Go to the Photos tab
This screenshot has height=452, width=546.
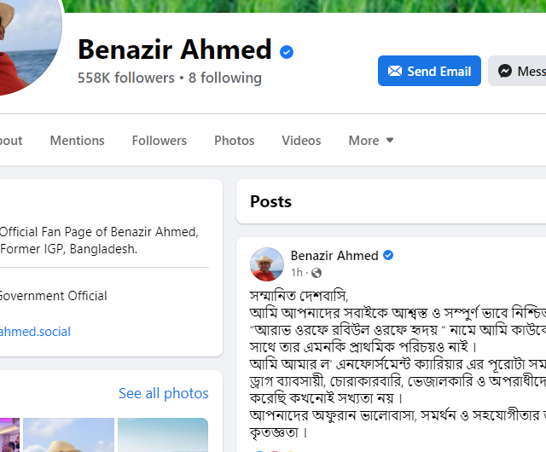[x=235, y=141]
